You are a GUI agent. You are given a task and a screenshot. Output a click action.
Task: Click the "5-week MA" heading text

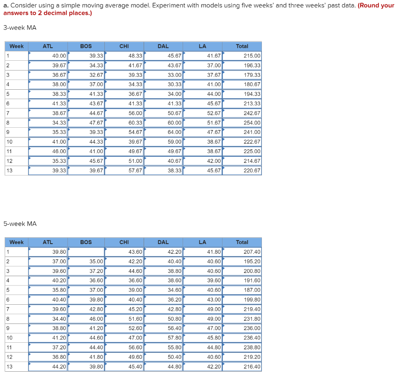[x=20, y=224]
